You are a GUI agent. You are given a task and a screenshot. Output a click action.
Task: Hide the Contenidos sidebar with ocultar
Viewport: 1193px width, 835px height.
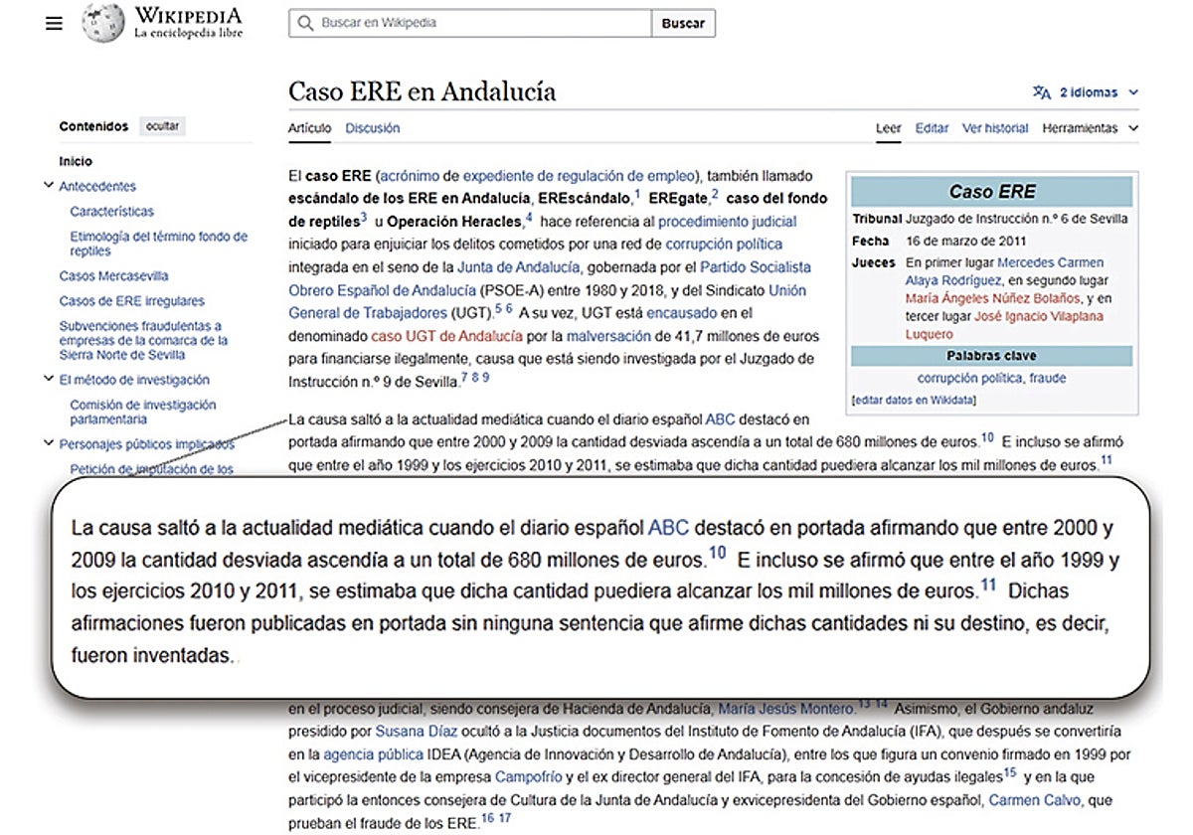(162, 126)
